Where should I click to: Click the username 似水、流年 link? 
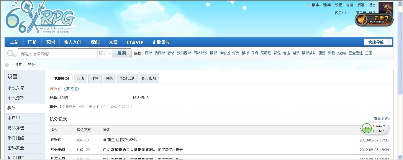point(321,5)
